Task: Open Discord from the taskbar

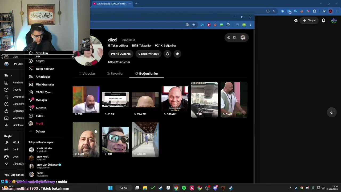Action: point(215,188)
